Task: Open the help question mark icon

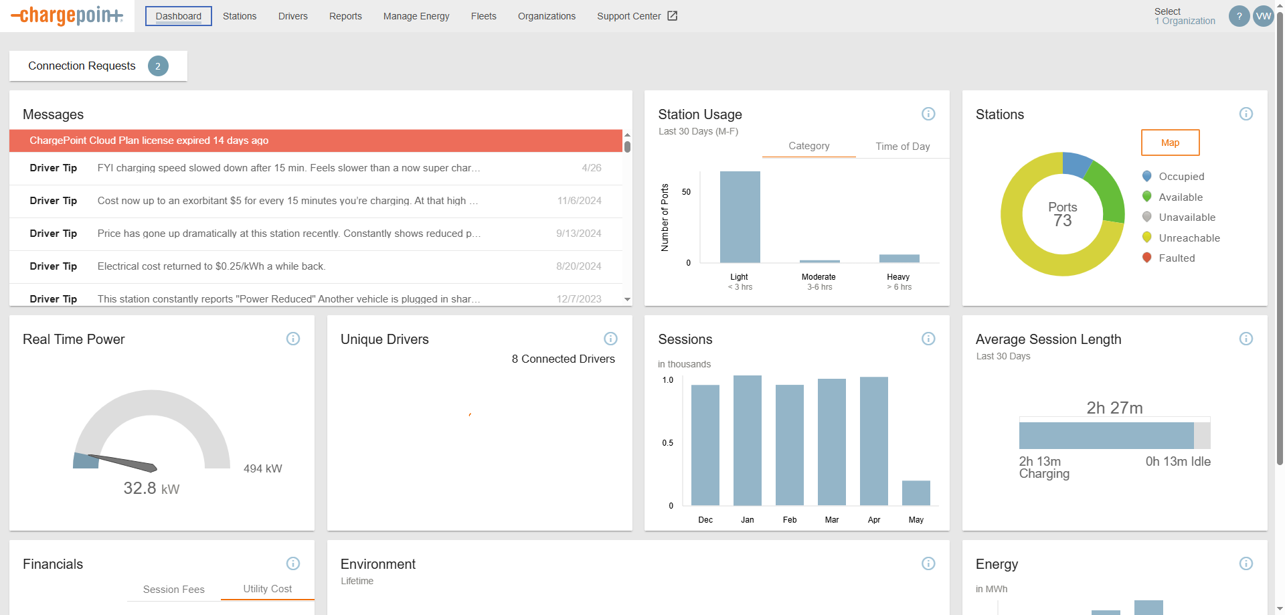Action: point(1239,16)
